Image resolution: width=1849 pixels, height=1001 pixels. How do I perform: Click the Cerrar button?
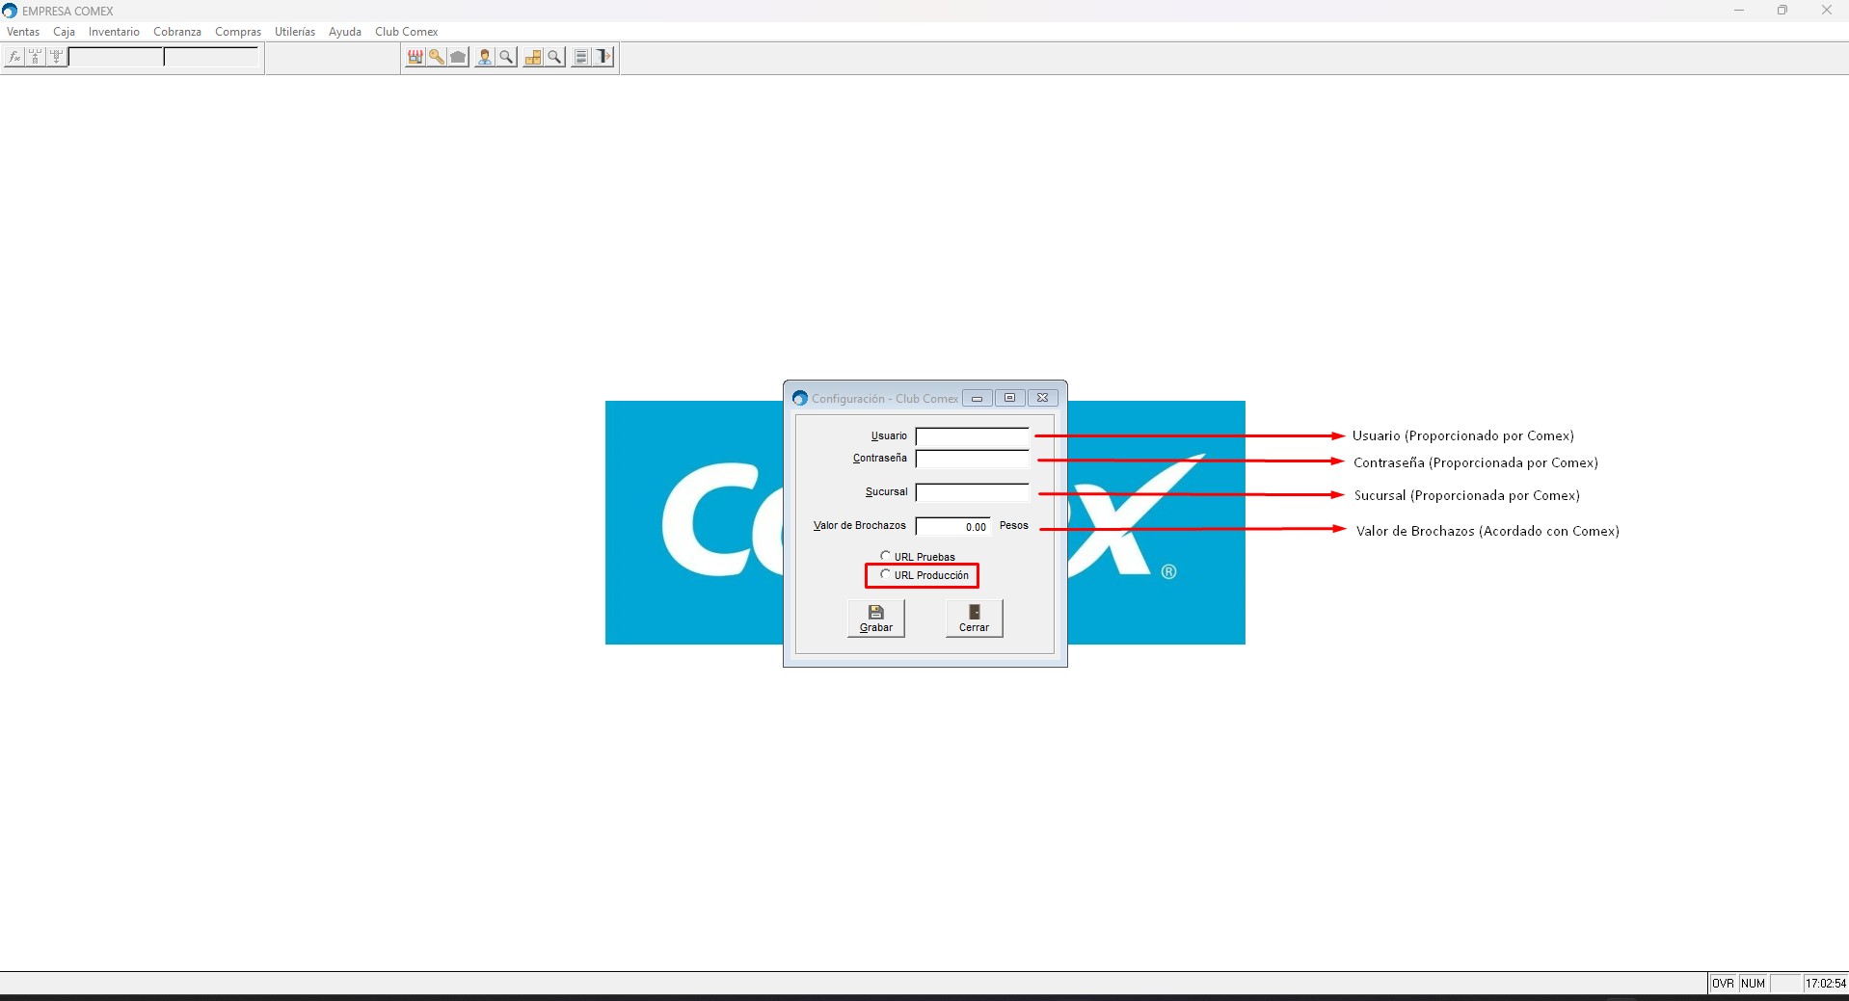click(975, 619)
